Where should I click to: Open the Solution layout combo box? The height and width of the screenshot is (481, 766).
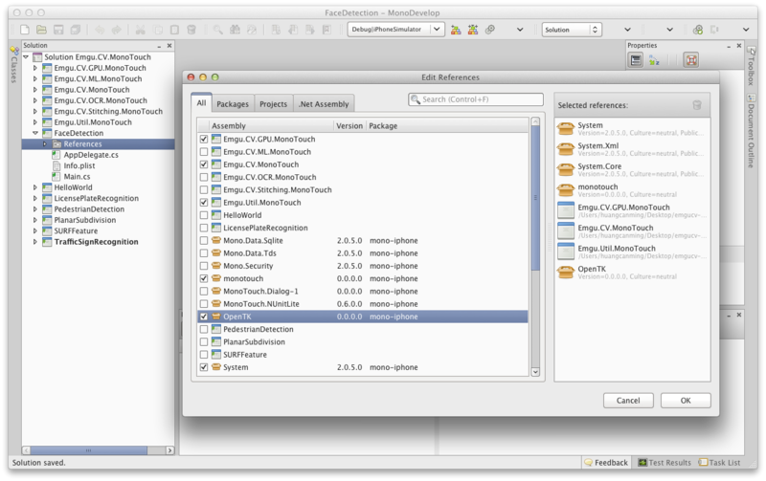pyautogui.click(x=572, y=30)
